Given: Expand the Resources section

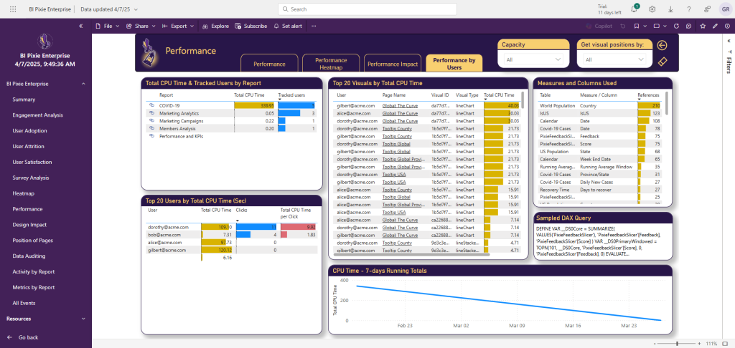Looking at the screenshot, I should [82, 319].
